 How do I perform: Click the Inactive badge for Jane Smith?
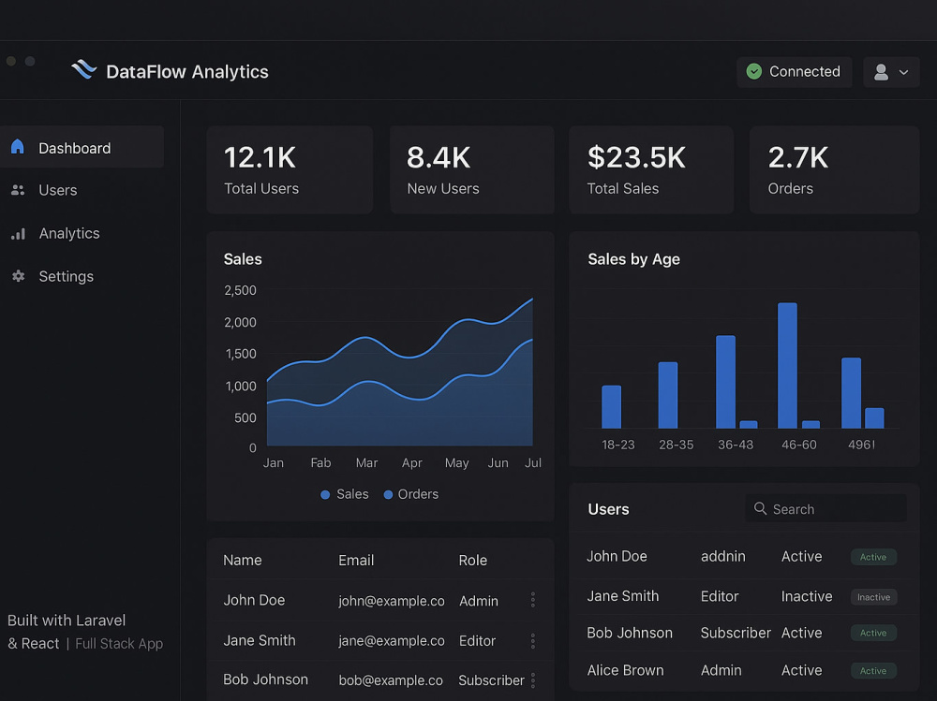[x=873, y=597]
